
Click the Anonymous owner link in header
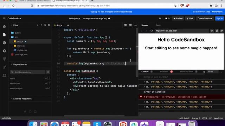74,19
